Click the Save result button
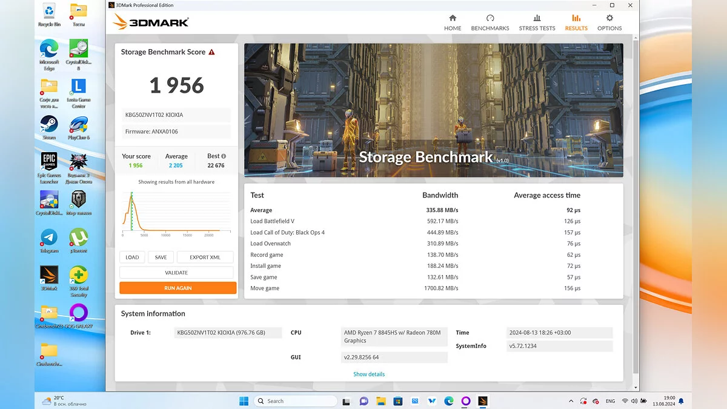The height and width of the screenshot is (409, 727). point(161,257)
